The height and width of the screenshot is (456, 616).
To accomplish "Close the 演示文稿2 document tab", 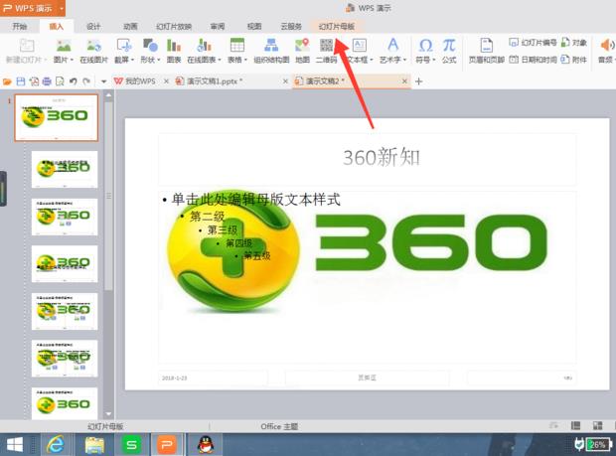I will (404, 81).
